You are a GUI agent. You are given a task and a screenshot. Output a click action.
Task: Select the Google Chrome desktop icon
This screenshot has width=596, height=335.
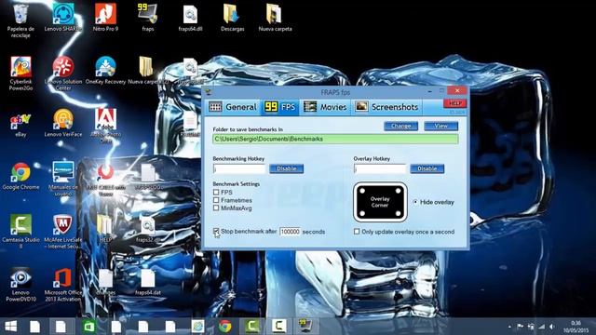coord(20,176)
